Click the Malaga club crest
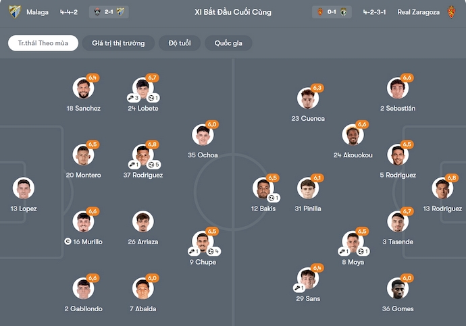Screen dimensions: 466x326 (15, 12)
